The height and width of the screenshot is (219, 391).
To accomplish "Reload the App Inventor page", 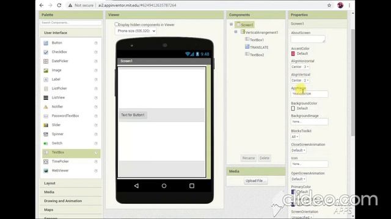I will (59, 5).
